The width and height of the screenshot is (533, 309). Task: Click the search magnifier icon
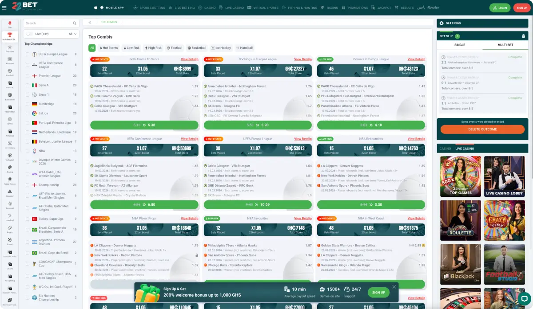(x=74, y=23)
